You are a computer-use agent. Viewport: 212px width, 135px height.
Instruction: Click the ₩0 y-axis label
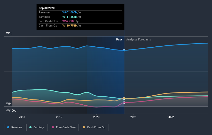pyautogui.click(x=8, y=104)
